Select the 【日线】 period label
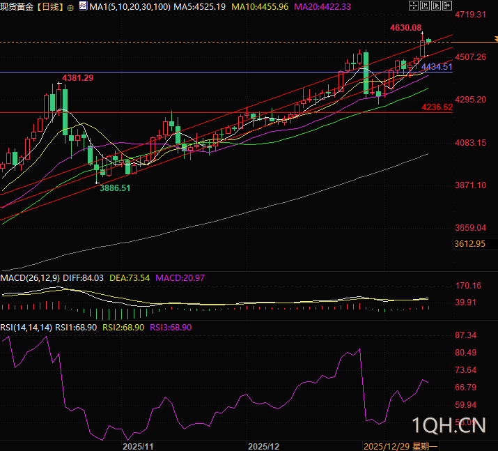Viewport: 498px width, 451px height. tap(50, 7)
